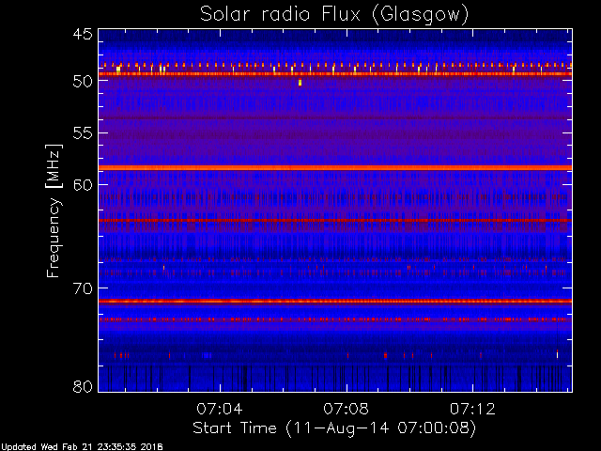Image resolution: width=601 pixels, height=451 pixels.
Task: Click the 'Frequency [MHz]' axis title
Action: pyautogui.click(x=54, y=210)
